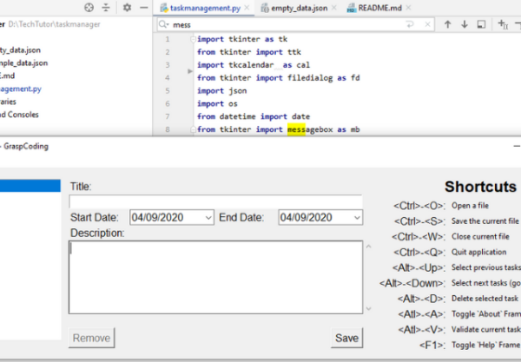
Task: Hide the project panel with minus icon
Action: pos(143,7)
